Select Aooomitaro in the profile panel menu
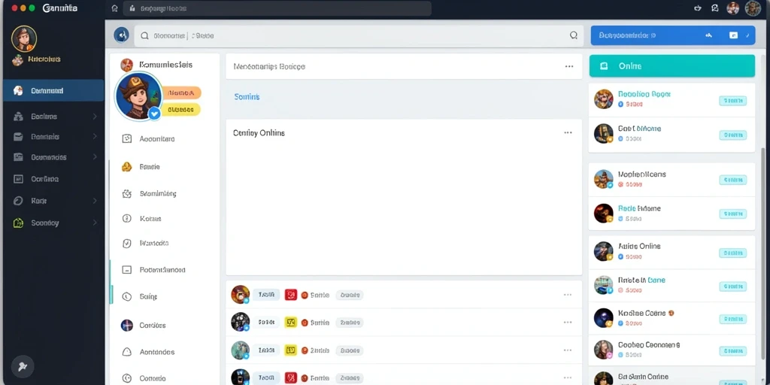770x385 pixels. point(157,139)
